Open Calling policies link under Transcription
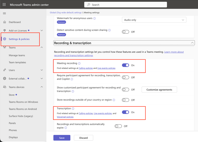 (86, 113)
